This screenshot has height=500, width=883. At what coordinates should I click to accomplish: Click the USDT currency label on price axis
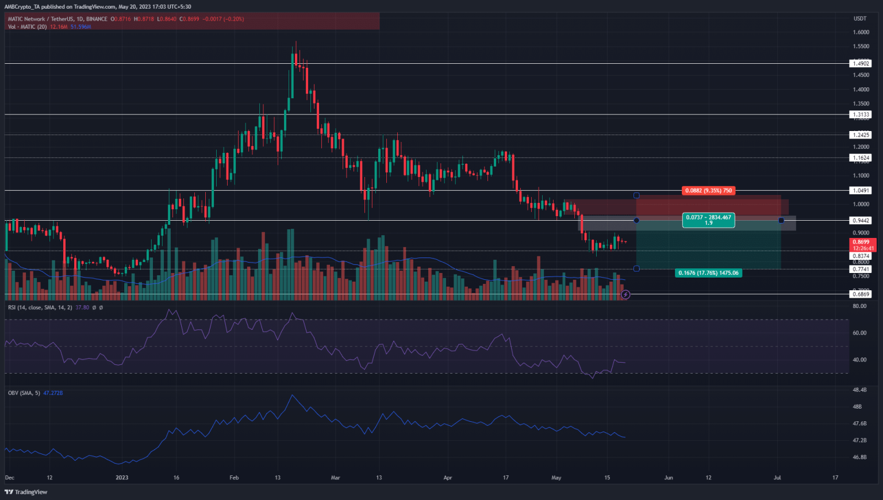pyautogui.click(x=859, y=19)
